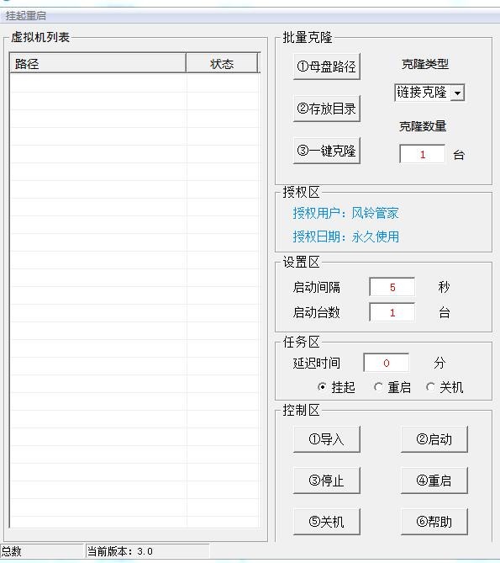Start cloning with ③一键克隆
The image size is (500, 563).
click(x=327, y=151)
